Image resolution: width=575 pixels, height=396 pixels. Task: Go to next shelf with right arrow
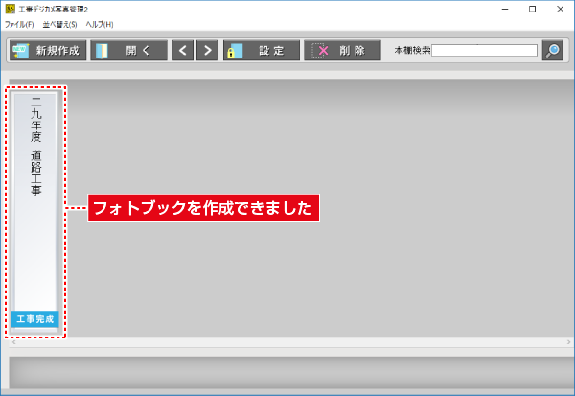pyautogui.click(x=207, y=50)
